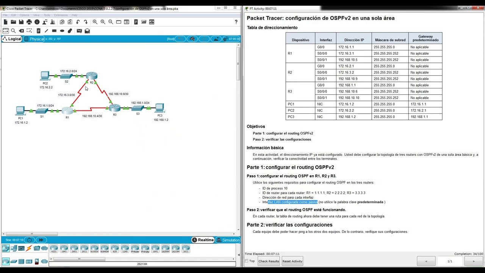Select the Connections lightning category
The image size is (485, 273).
[29, 248]
